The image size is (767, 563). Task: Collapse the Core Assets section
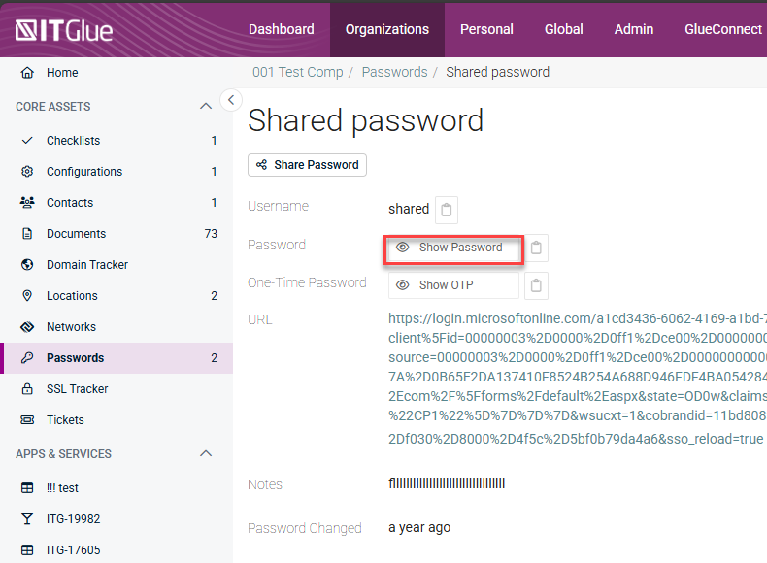click(205, 107)
